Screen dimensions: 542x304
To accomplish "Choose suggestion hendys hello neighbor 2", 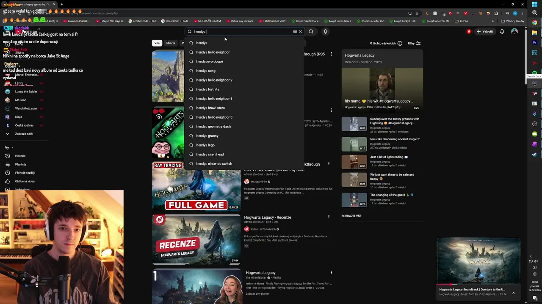I will point(244,80).
